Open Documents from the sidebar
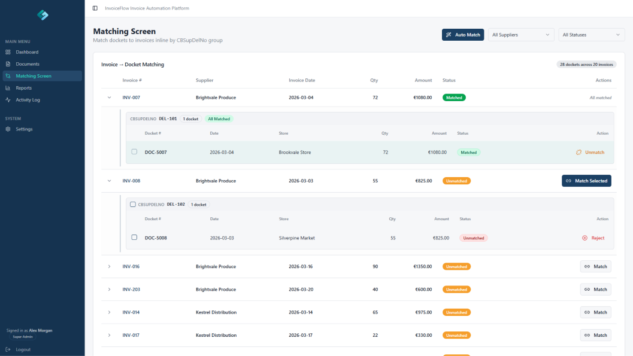The width and height of the screenshot is (633, 356). pos(43,64)
